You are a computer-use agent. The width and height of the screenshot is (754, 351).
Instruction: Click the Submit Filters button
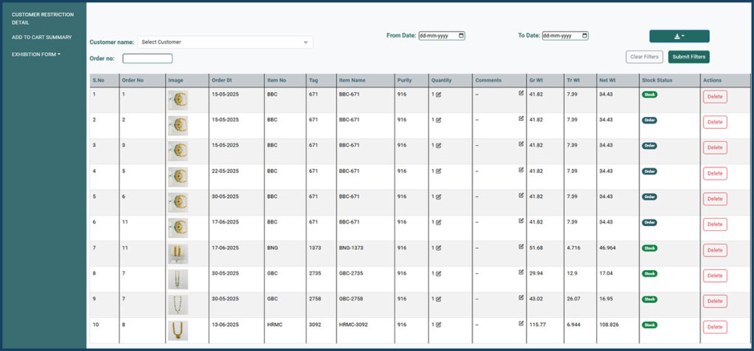[688, 57]
